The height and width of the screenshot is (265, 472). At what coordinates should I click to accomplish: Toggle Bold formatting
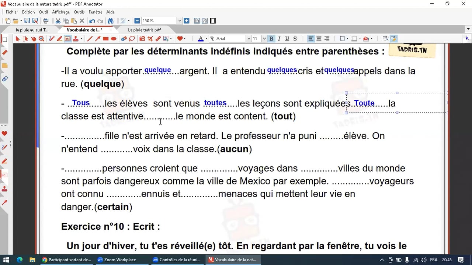click(x=271, y=39)
